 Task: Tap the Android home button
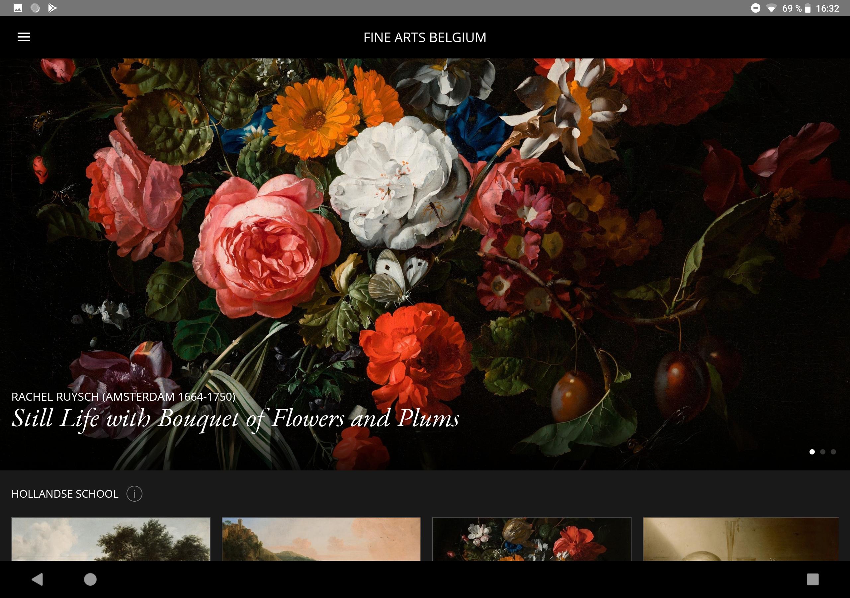click(90, 579)
